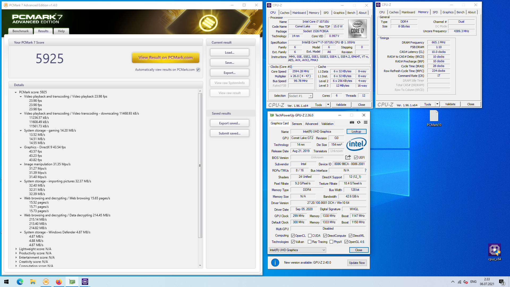
Task: Collapse Graphics - DirectX 9 node
Action: [21, 147]
